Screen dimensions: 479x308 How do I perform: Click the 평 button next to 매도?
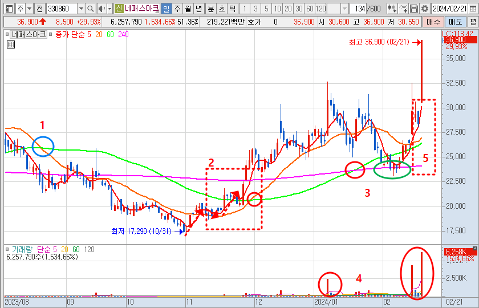coord(473,22)
